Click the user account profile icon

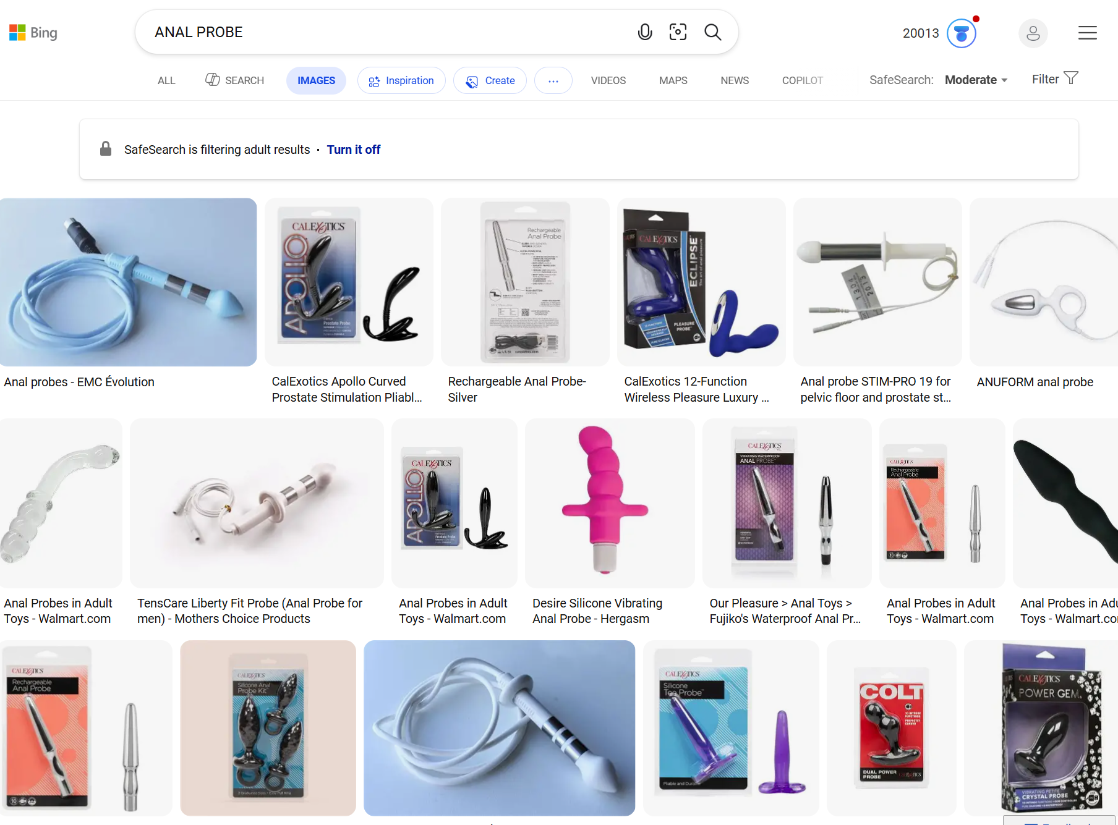1033,33
